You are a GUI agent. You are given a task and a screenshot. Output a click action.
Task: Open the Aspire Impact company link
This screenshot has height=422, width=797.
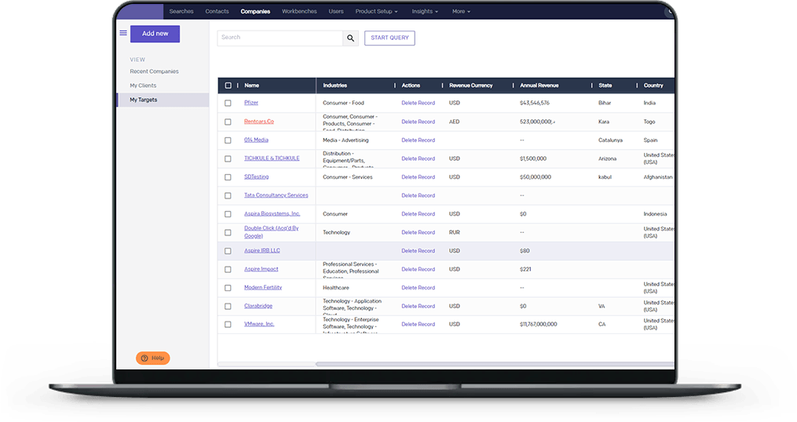coord(261,269)
